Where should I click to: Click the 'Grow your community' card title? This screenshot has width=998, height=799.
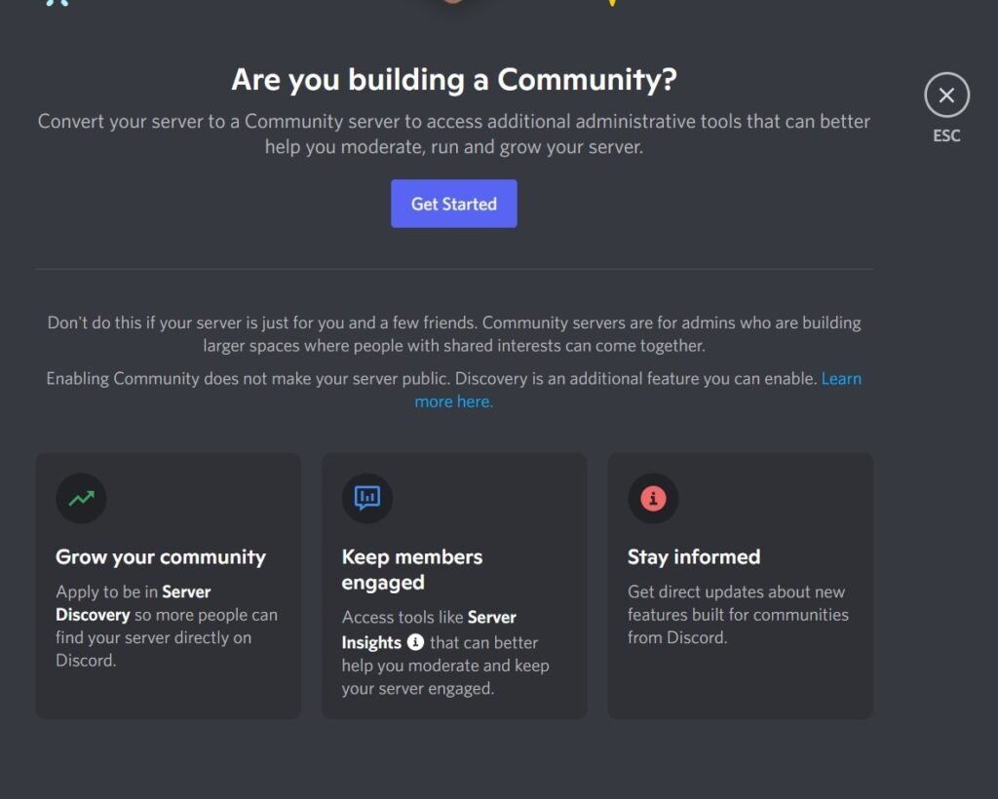(161, 557)
